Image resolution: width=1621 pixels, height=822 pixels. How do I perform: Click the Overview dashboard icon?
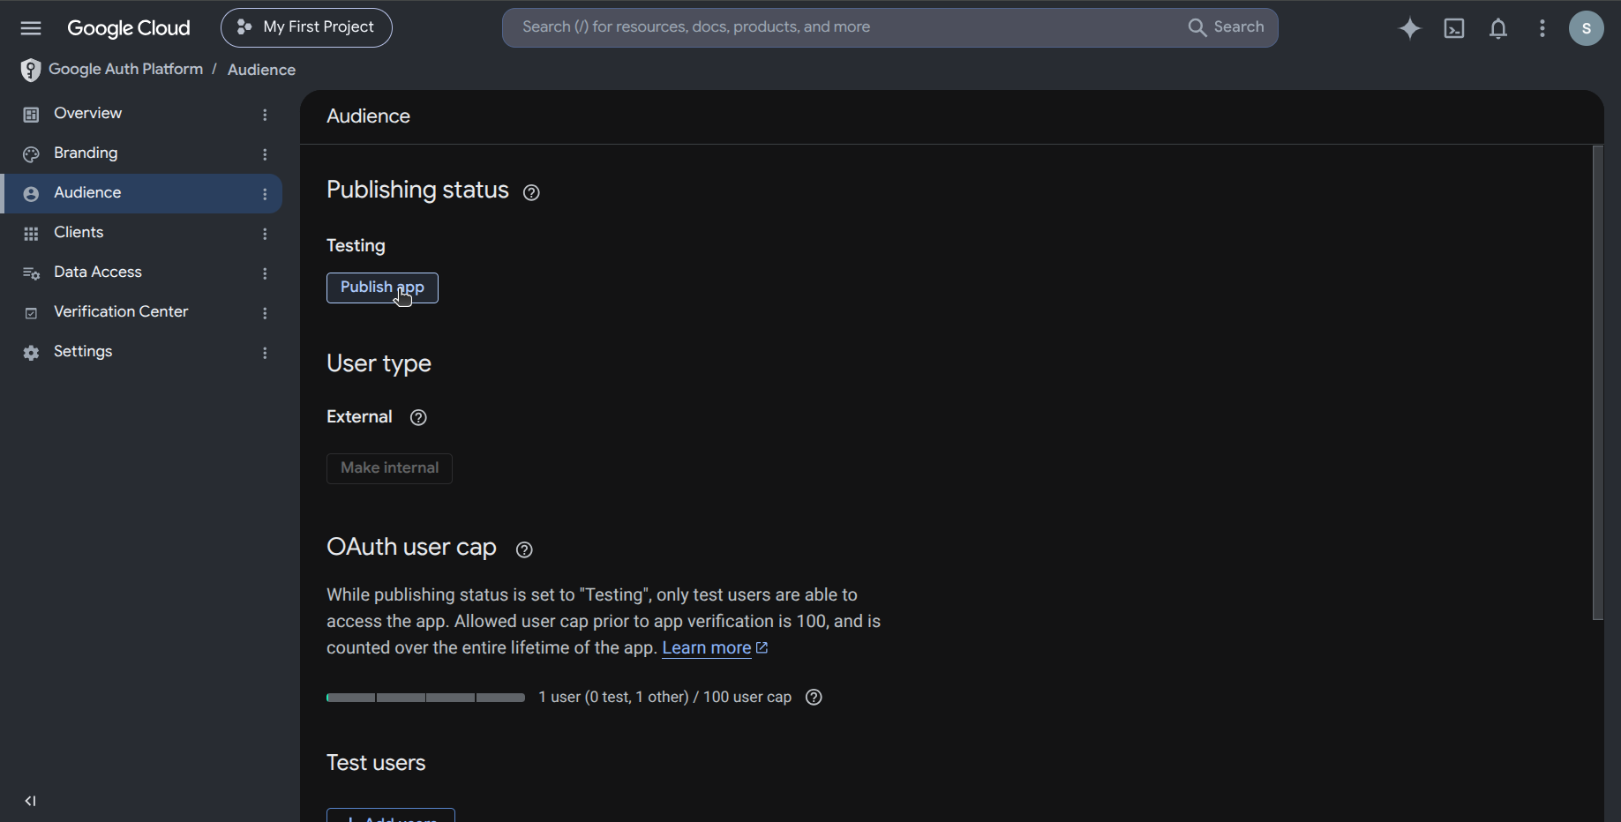tap(31, 115)
